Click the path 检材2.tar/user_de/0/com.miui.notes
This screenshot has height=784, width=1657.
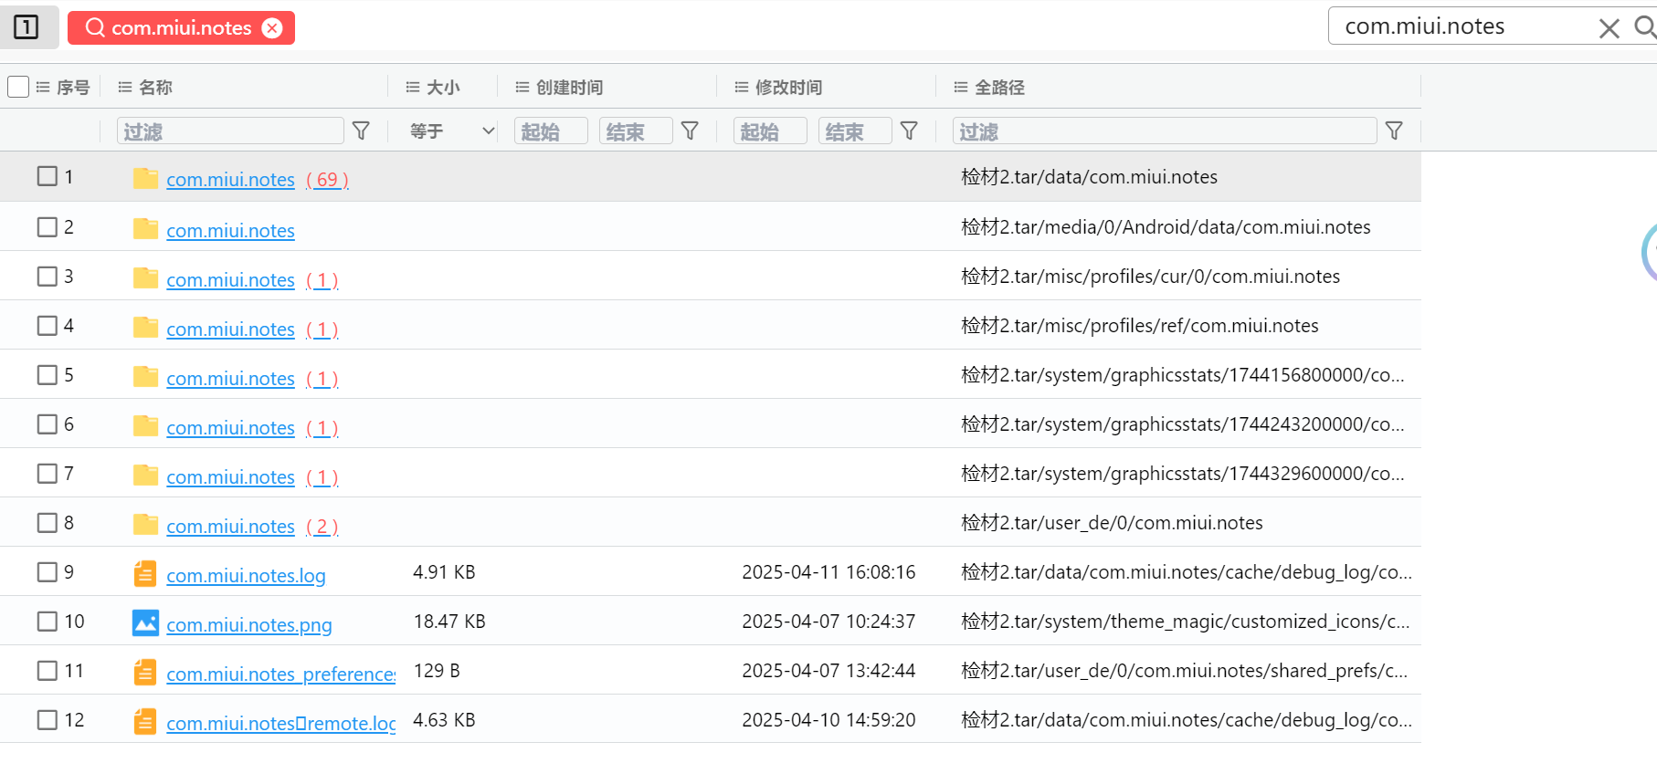(x=1112, y=523)
